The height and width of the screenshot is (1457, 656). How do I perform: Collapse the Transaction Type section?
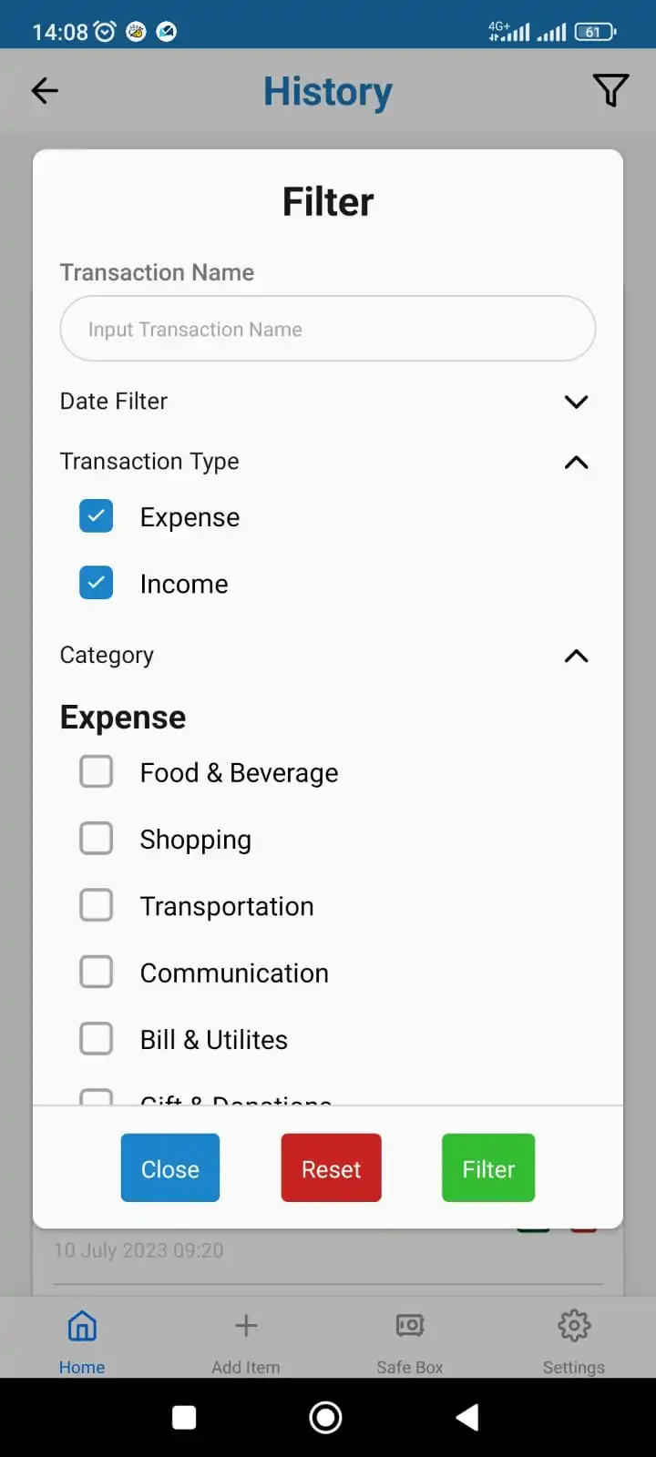(576, 463)
